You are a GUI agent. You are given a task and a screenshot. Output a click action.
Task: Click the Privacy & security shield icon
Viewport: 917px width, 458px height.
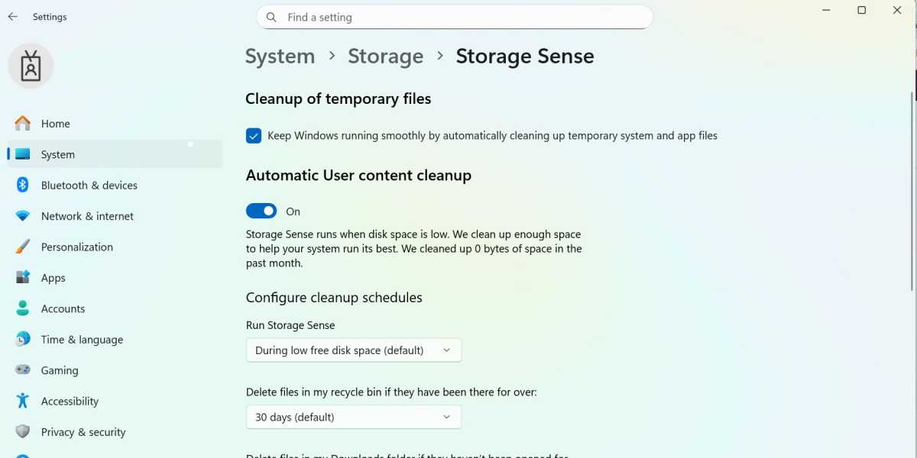point(24,431)
